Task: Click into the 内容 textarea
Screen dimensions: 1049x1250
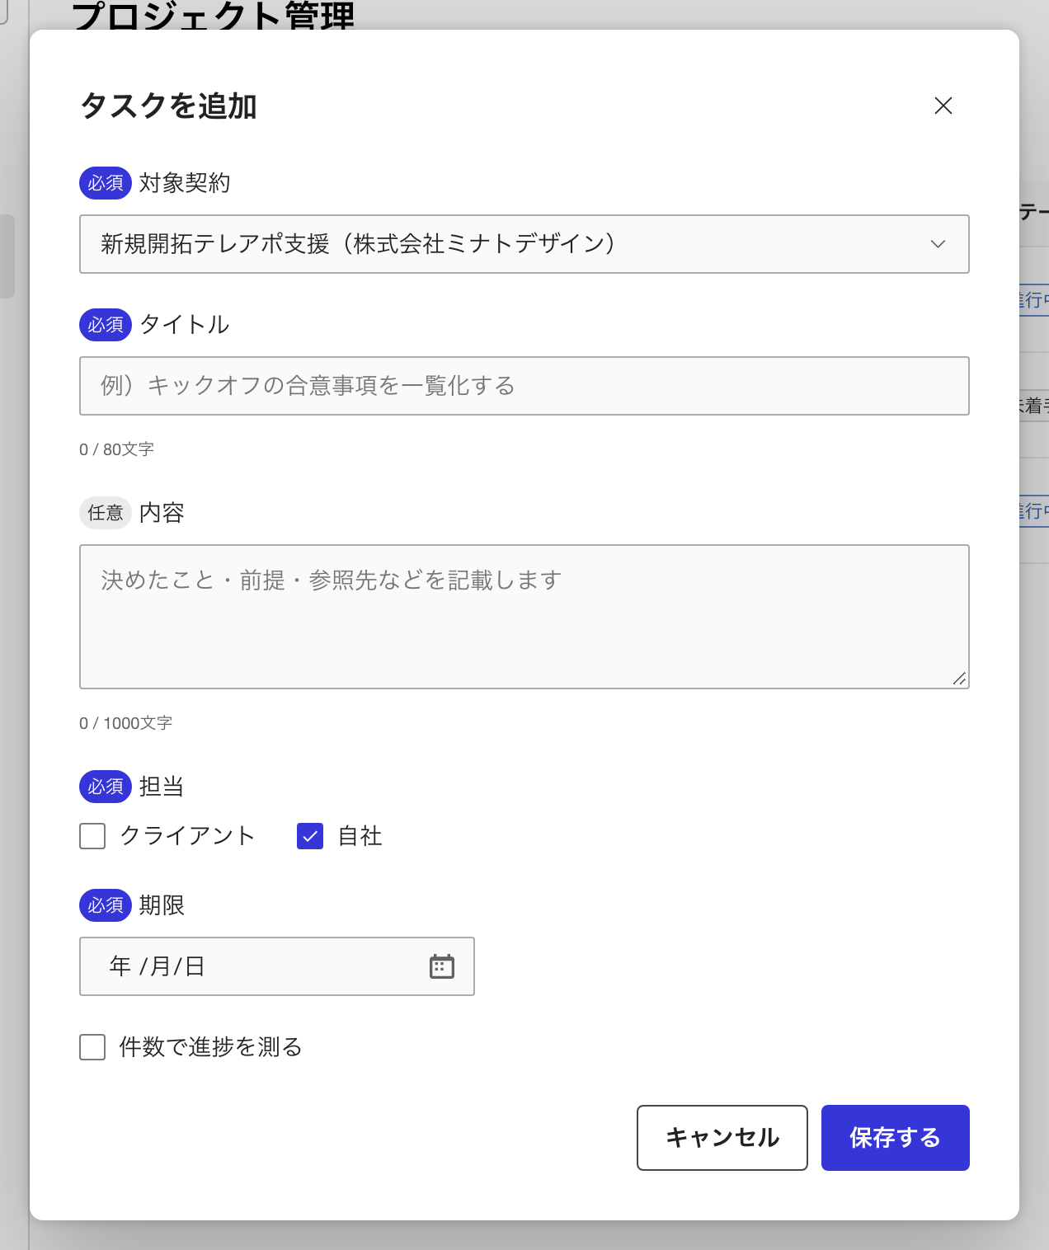Action: coord(524,617)
